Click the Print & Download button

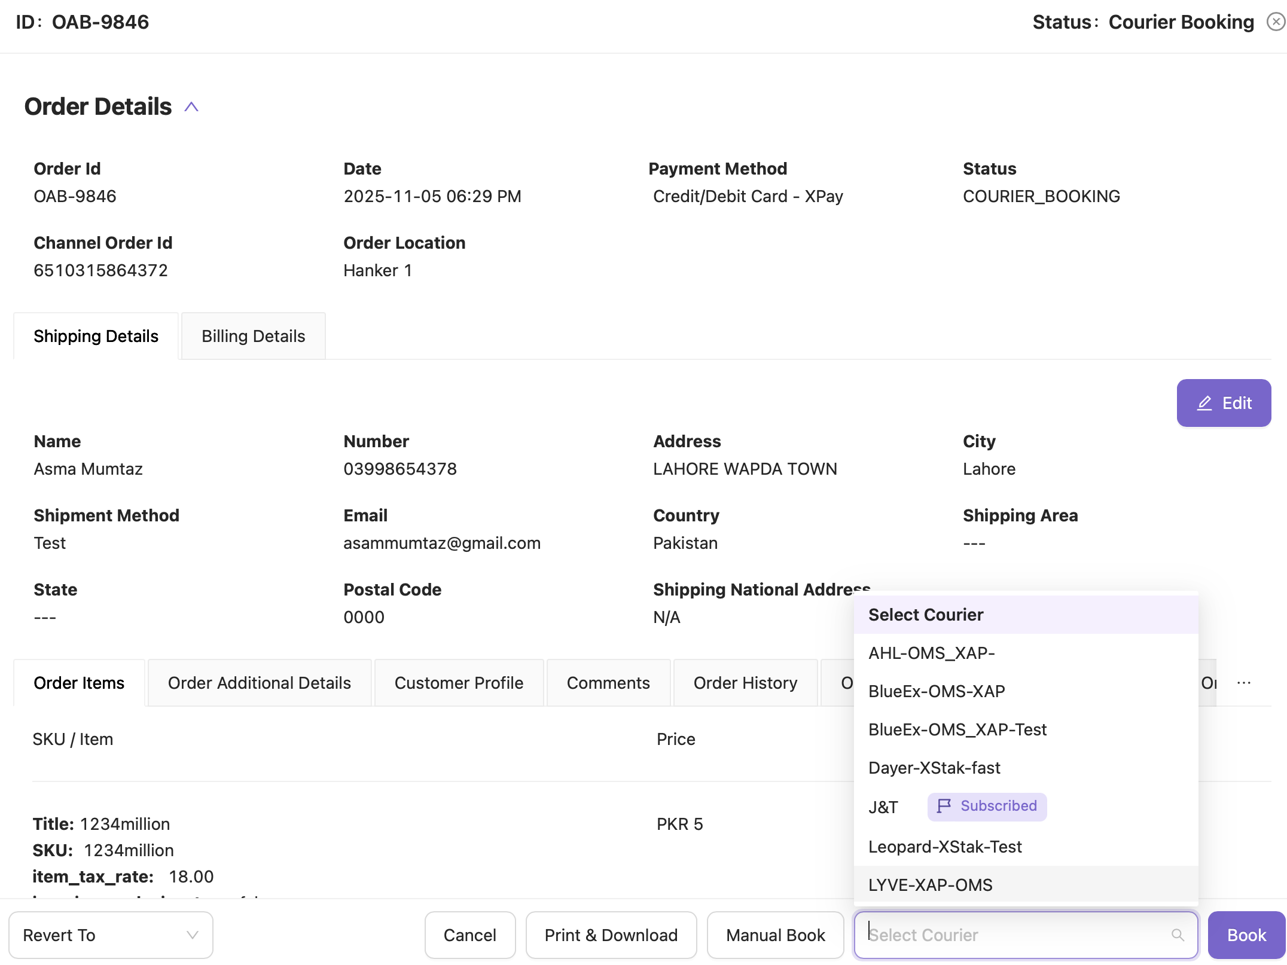[611, 935]
